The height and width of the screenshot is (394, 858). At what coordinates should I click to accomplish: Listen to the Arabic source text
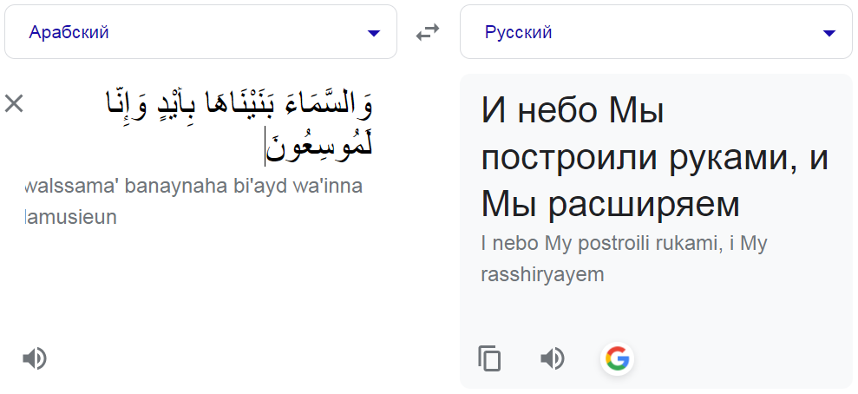35,358
